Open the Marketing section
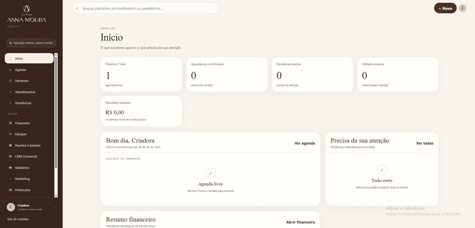The width and height of the screenshot is (475, 228). (29, 179)
